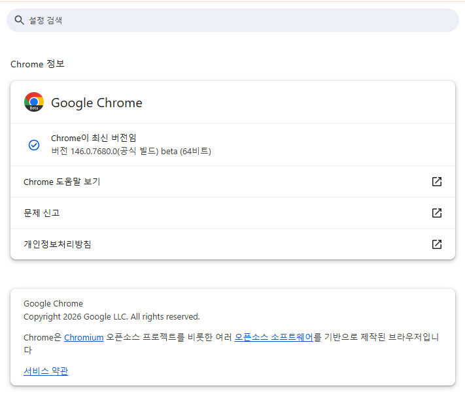Click the Google Chrome Beta logo
Viewport: 465px width, 396px height.
[x=34, y=103]
